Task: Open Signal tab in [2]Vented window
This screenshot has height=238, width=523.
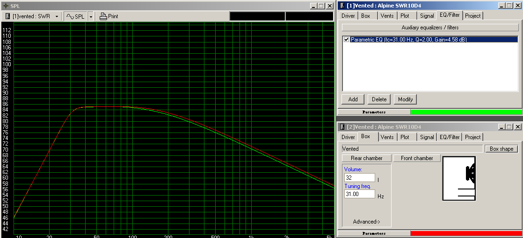Action: coord(427,137)
